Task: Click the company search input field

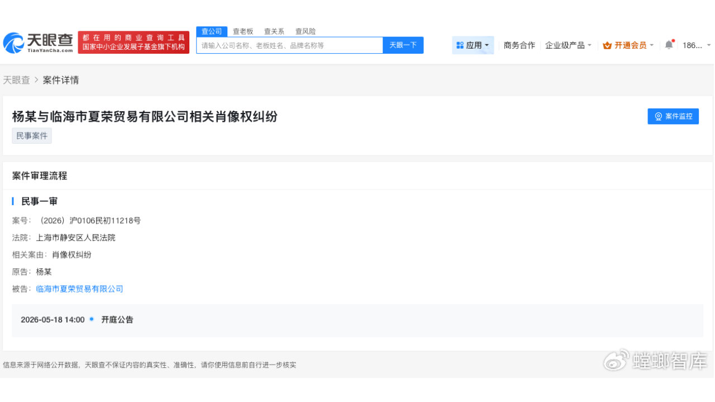Action: point(289,45)
